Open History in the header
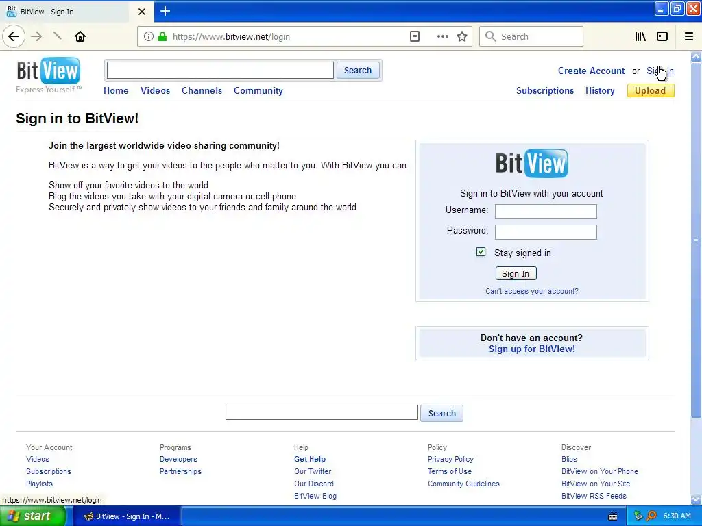This screenshot has width=702, height=526. click(x=600, y=91)
